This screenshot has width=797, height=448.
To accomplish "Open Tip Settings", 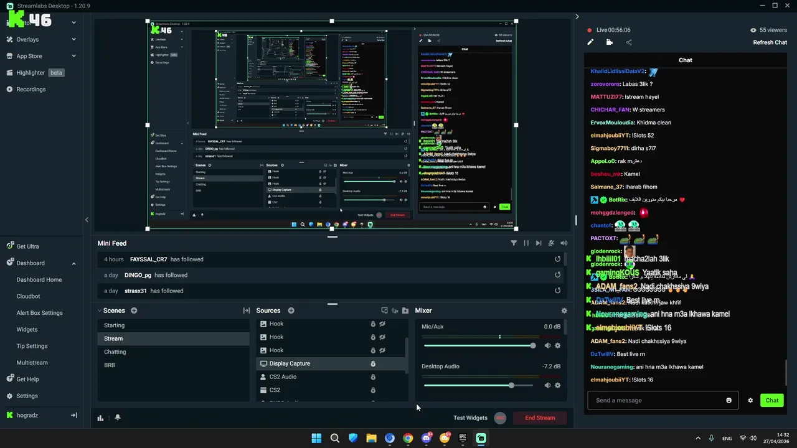I will [x=32, y=346].
